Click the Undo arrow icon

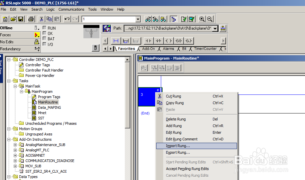tap(67, 19)
